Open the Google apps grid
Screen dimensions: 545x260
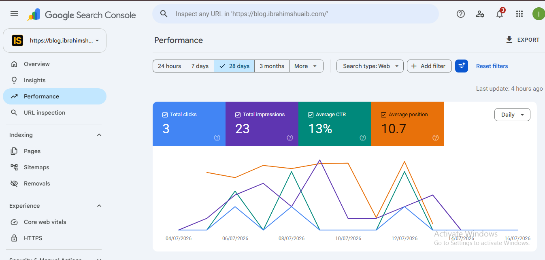(x=519, y=14)
